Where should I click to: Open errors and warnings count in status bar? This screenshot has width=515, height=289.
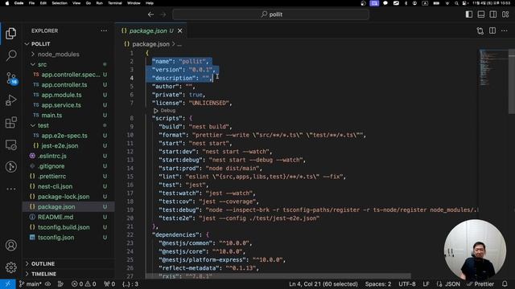click(84, 284)
